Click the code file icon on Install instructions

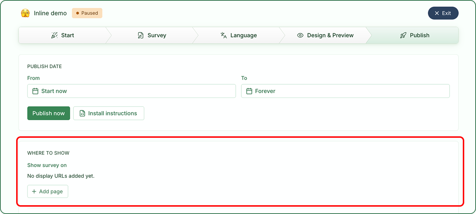click(x=82, y=113)
